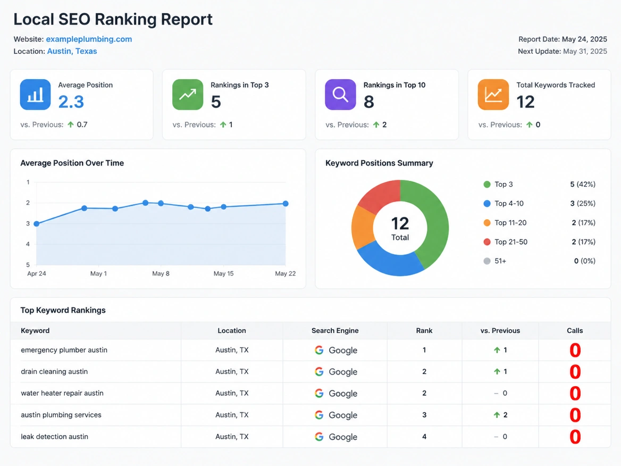Click the Report Date: May 24, 2025 text
This screenshot has width=621, height=466.
pos(563,39)
